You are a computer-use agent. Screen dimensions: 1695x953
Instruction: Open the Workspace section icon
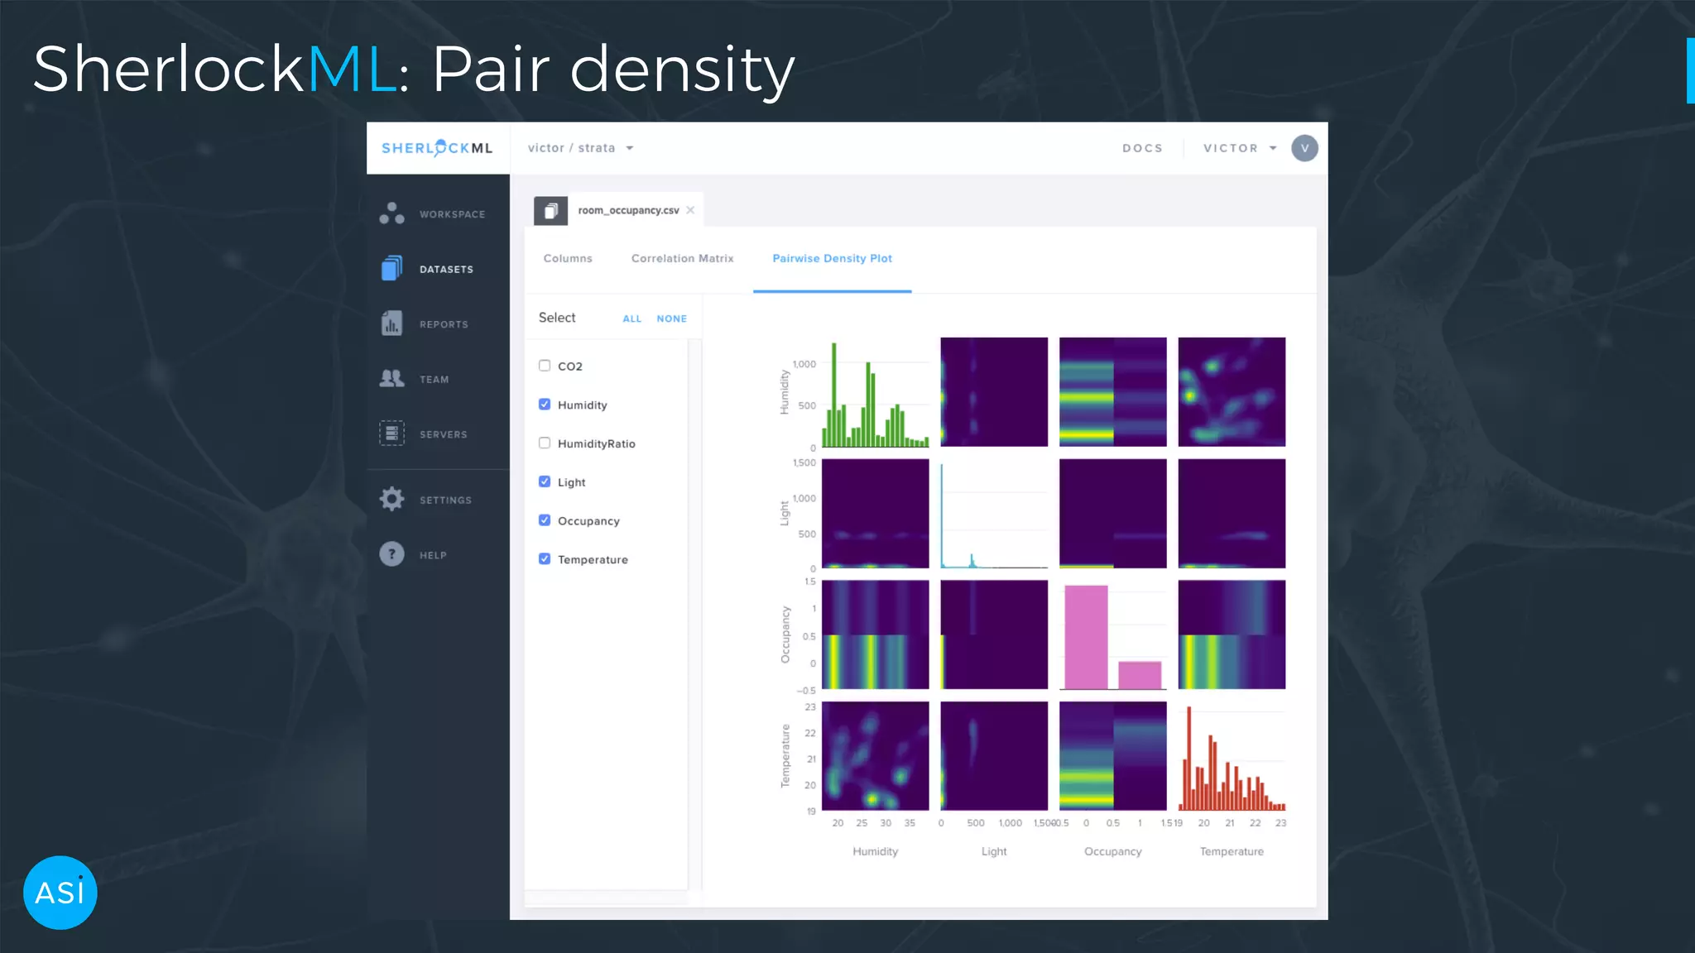click(x=391, y=213)
